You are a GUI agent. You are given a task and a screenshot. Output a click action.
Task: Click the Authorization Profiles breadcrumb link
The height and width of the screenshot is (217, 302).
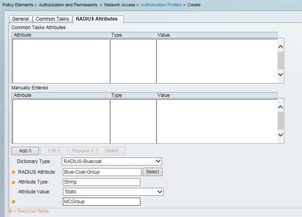click(x=161, y=5)
